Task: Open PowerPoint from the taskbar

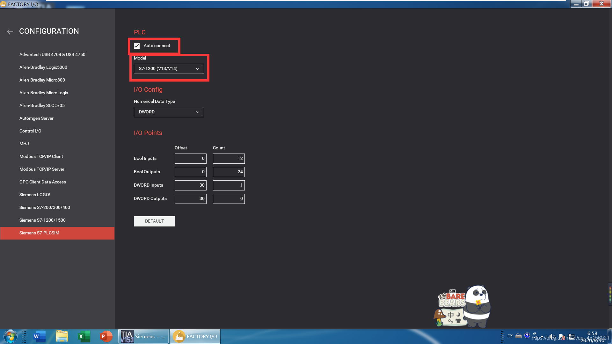Action: [106, 336]
